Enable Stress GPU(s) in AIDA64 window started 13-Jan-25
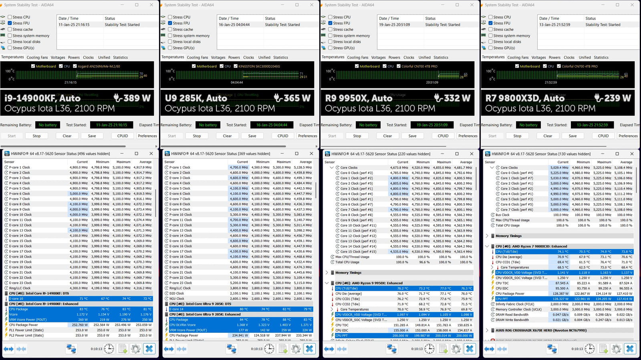 pos(490,48)
